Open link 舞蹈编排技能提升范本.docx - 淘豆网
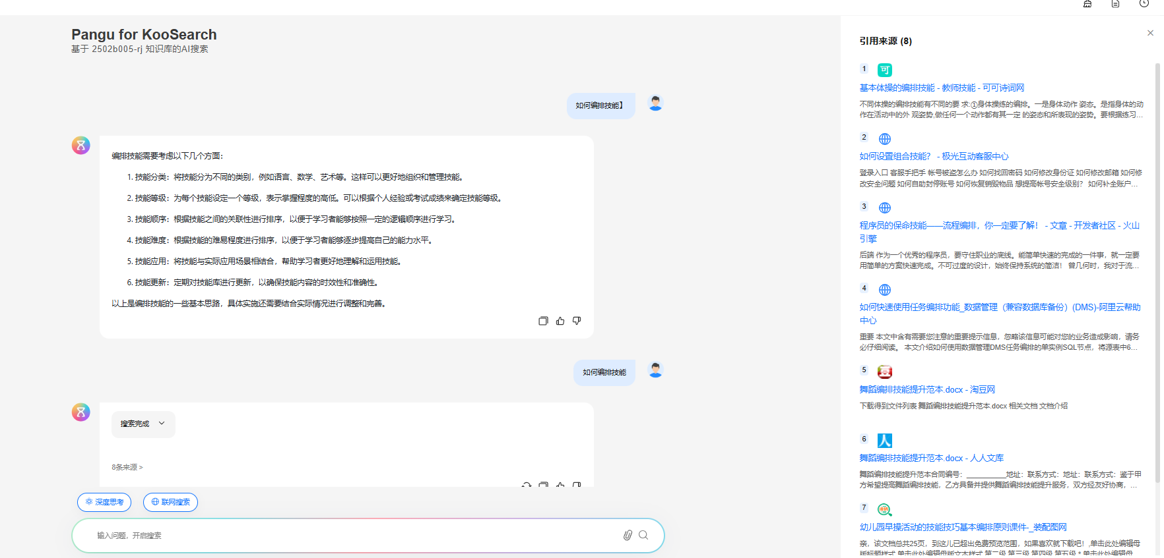The image size is (1164, 558). pos(927,389)
